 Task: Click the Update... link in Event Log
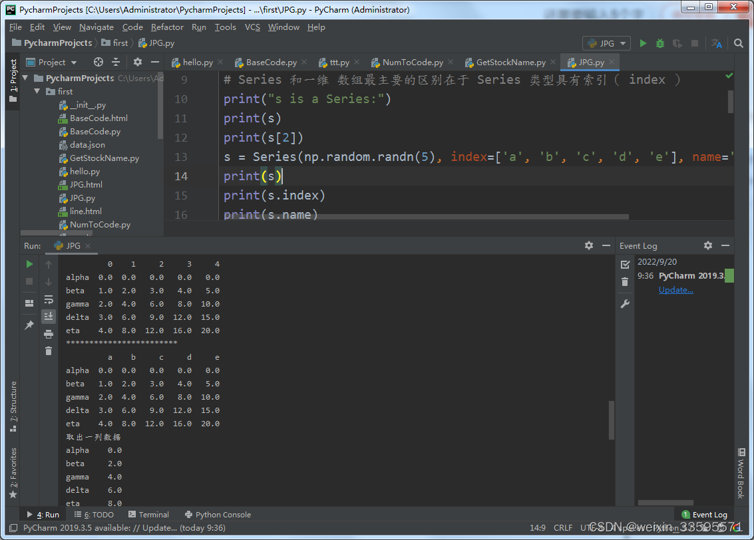pos(675,290)
